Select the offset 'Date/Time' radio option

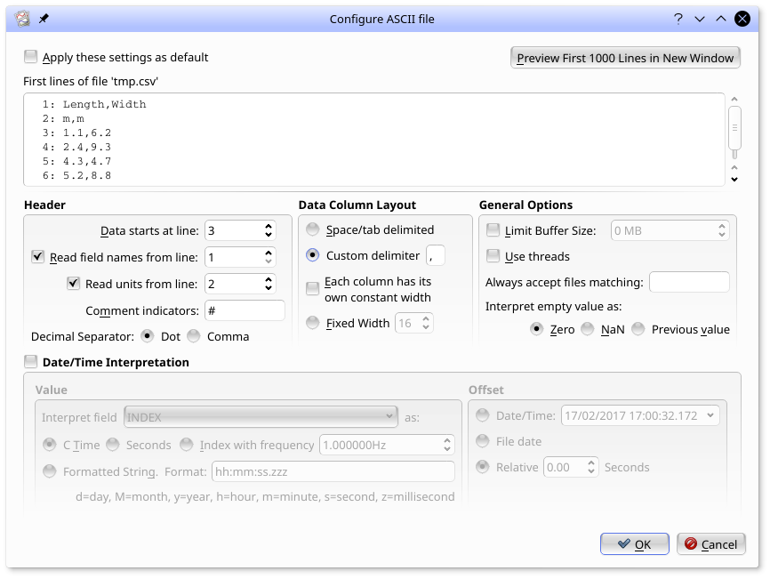click(x=483, y=415)
